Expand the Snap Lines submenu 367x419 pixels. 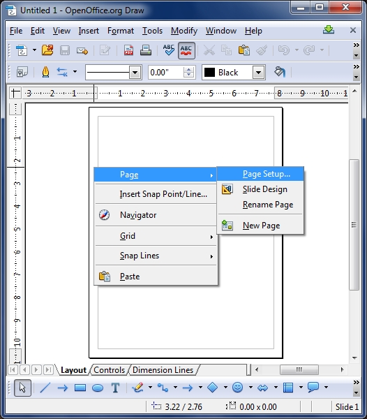pos(156,256)
